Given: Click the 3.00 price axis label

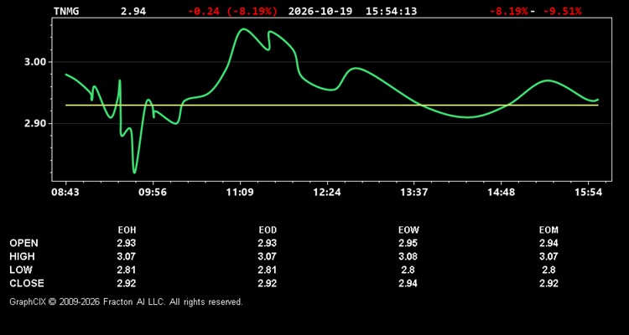Looking at the screenshot, I should point(34,62).
